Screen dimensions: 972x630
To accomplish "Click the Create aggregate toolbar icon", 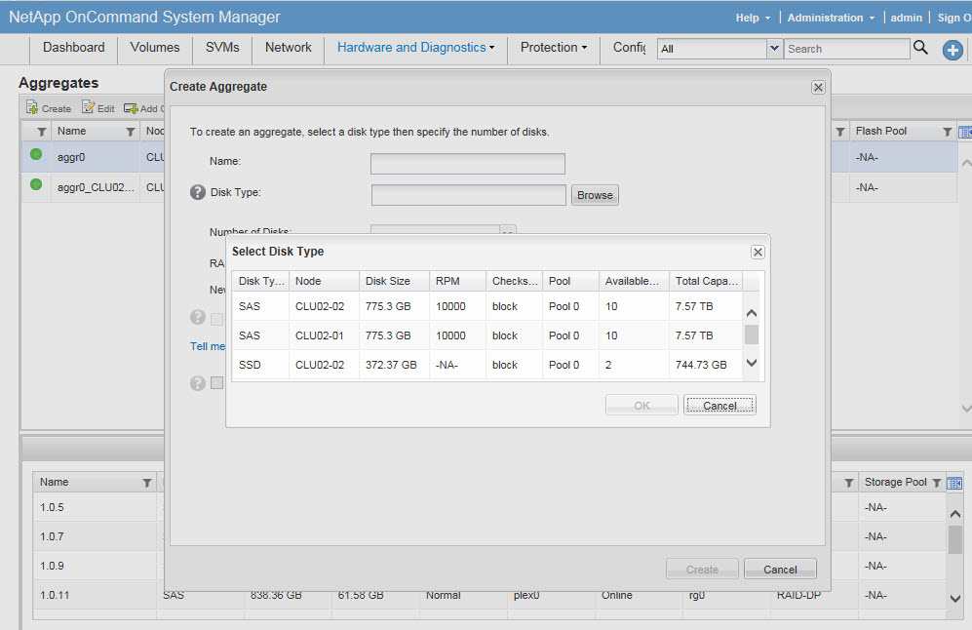I will pos(32,108).
